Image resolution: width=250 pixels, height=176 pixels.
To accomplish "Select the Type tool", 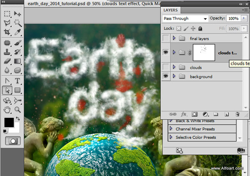I will tap(17, 81).
